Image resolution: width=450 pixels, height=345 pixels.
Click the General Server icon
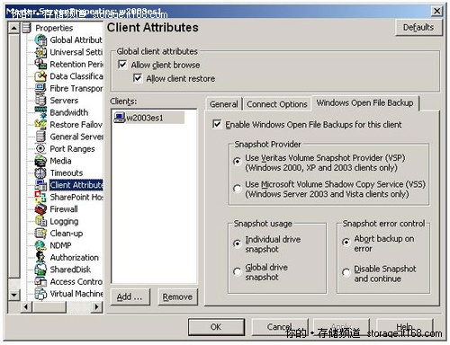(40, 137)
